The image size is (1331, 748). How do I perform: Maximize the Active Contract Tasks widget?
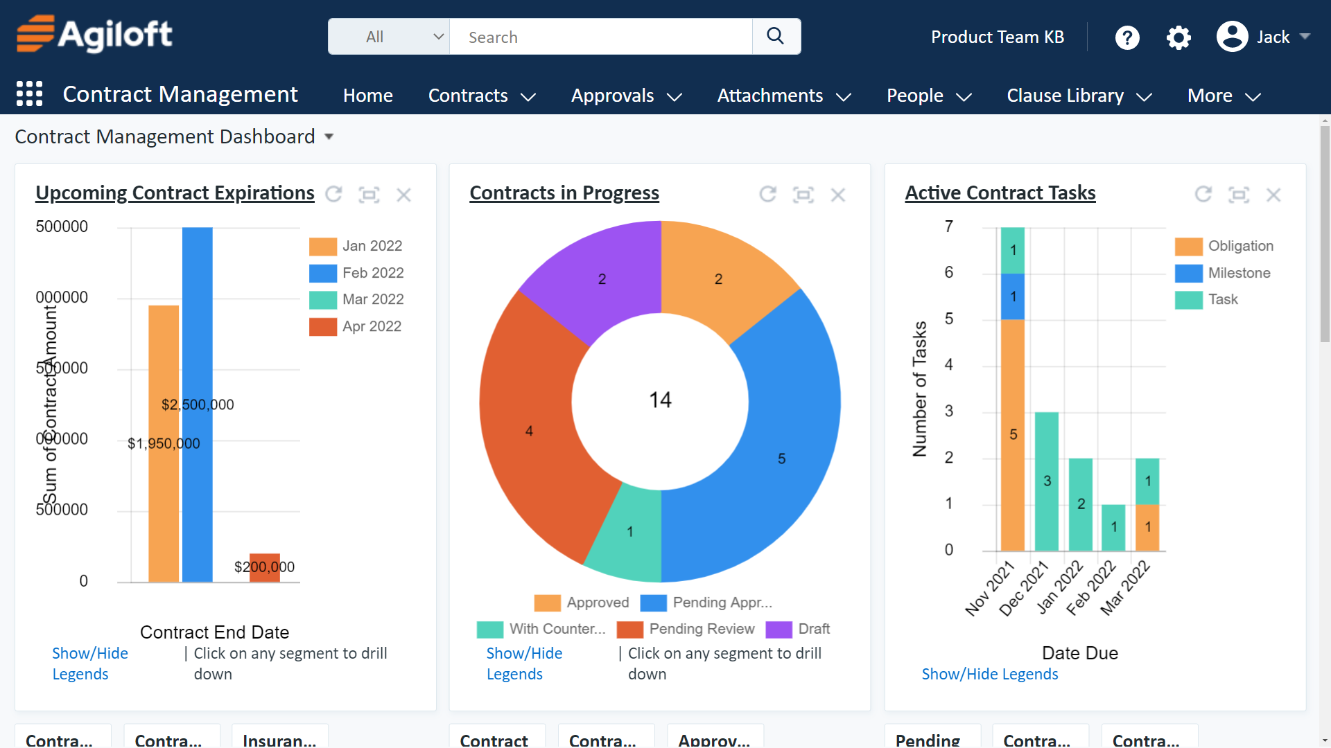1239,195
